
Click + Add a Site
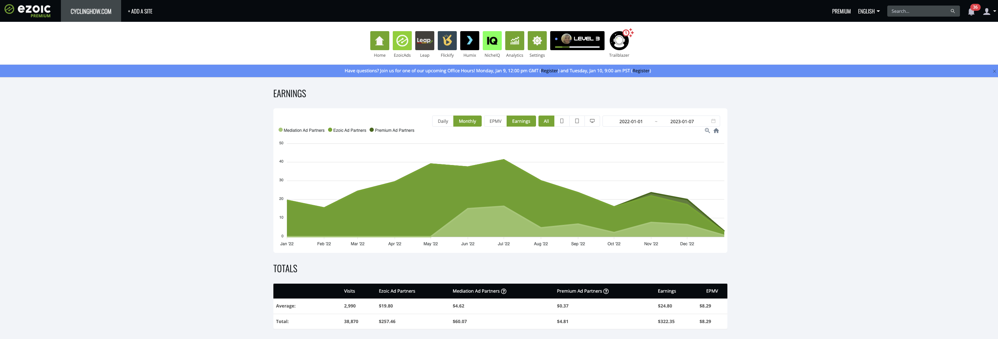(140, 11)
